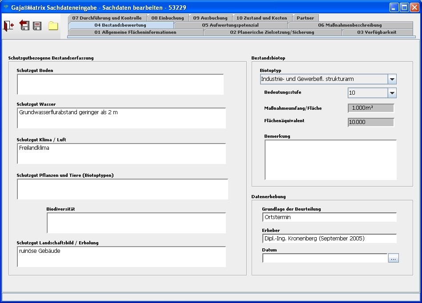Switch to 03 Verfügbarkeit tab
Viewport: 422px width, 303px height.
tap(376, 32)
